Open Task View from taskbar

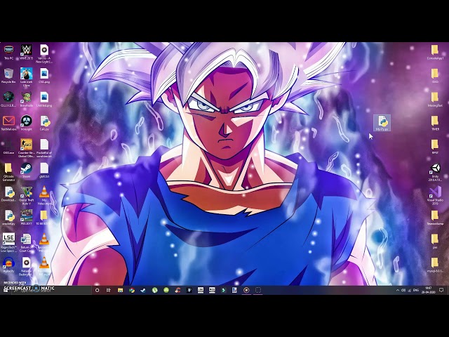pyautogui.click(x=109, y=290)
